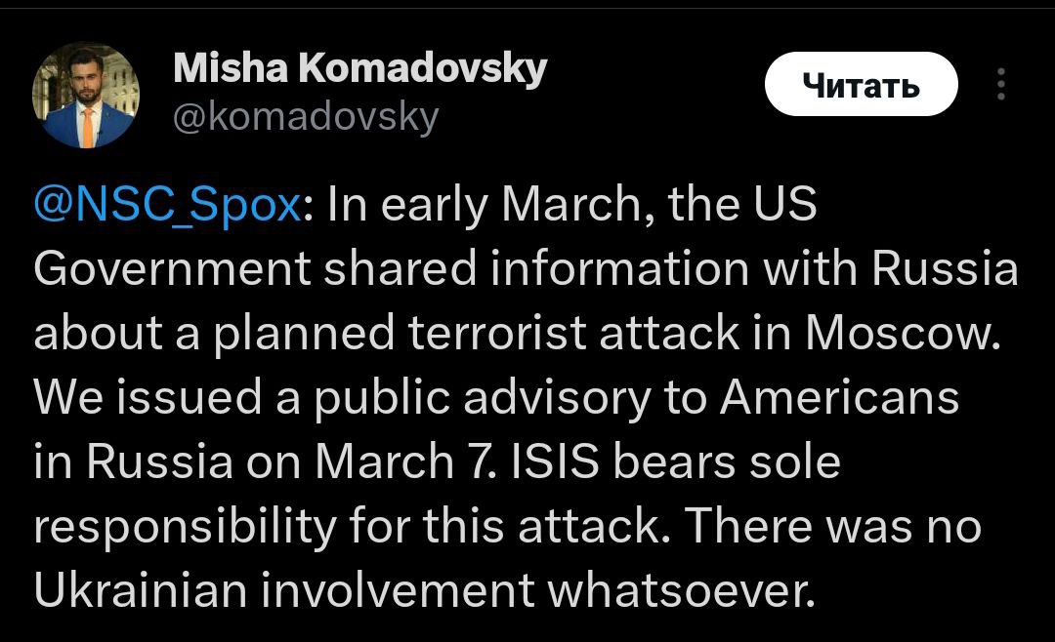Click Misha Komadovsky's profile avatar

coord(86,95)
